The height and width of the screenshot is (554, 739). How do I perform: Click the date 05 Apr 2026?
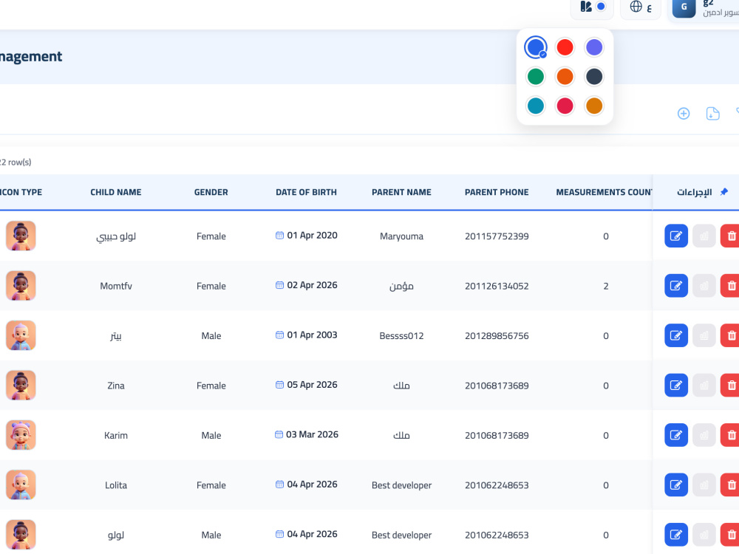pos(307,384)
